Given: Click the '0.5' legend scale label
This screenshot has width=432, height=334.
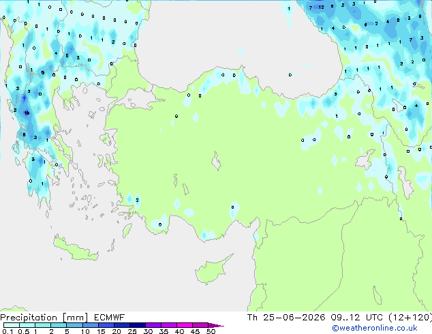Looking at the screenshot, I should (24, 331).
